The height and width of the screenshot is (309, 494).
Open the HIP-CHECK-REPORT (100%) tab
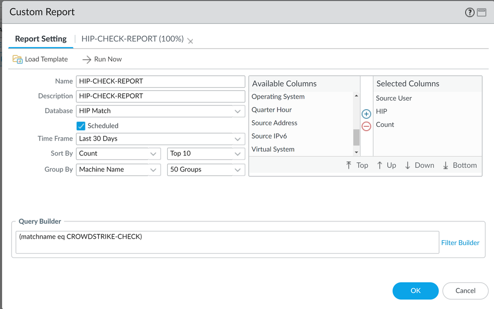[x=132, y=39]
